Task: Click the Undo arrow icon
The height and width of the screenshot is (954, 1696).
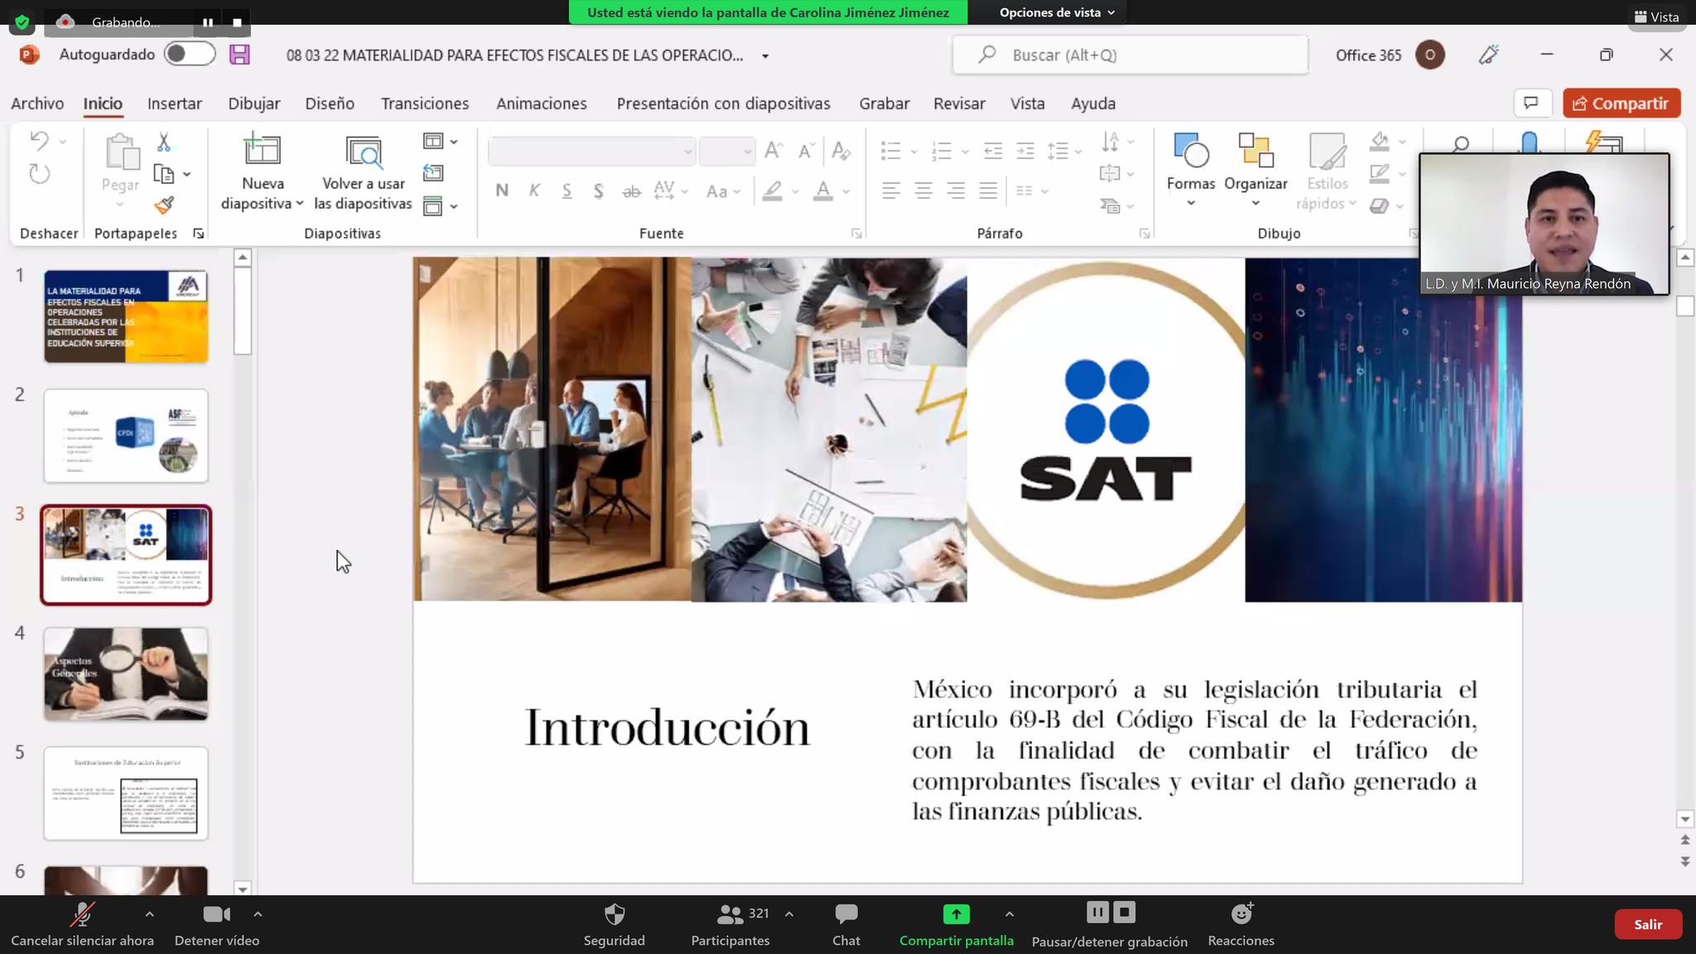Action: point(39,141)
